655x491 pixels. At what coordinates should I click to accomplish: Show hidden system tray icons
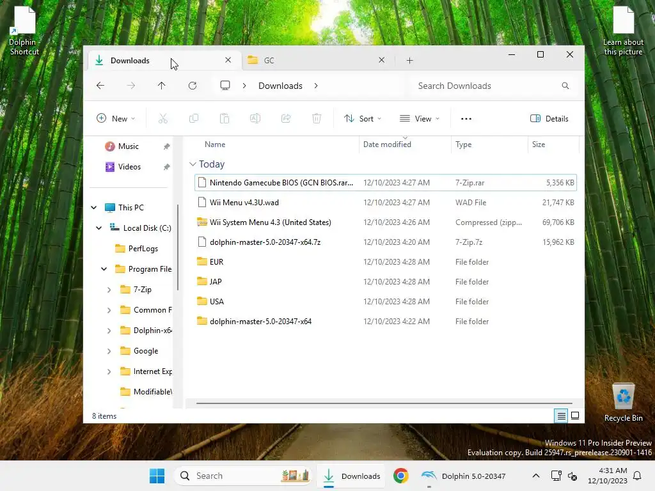tap(536, 476)
